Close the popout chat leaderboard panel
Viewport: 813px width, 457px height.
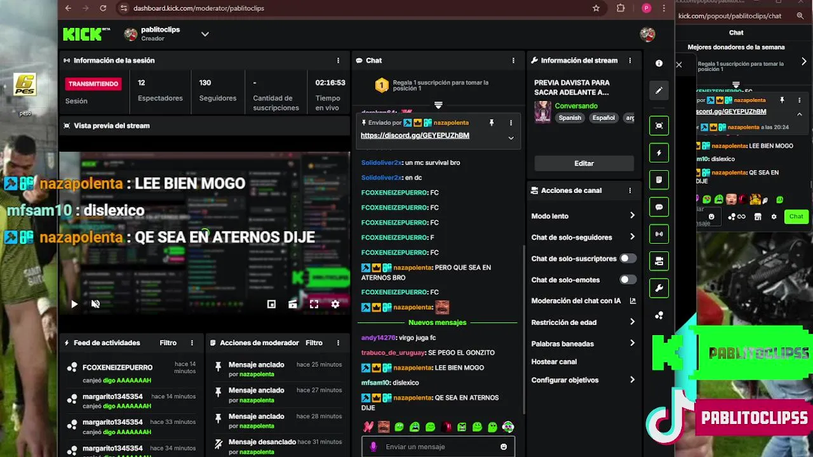679,65
